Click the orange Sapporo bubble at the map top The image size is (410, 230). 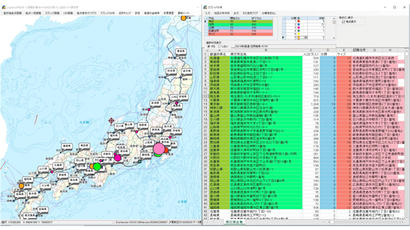point(184,18)
